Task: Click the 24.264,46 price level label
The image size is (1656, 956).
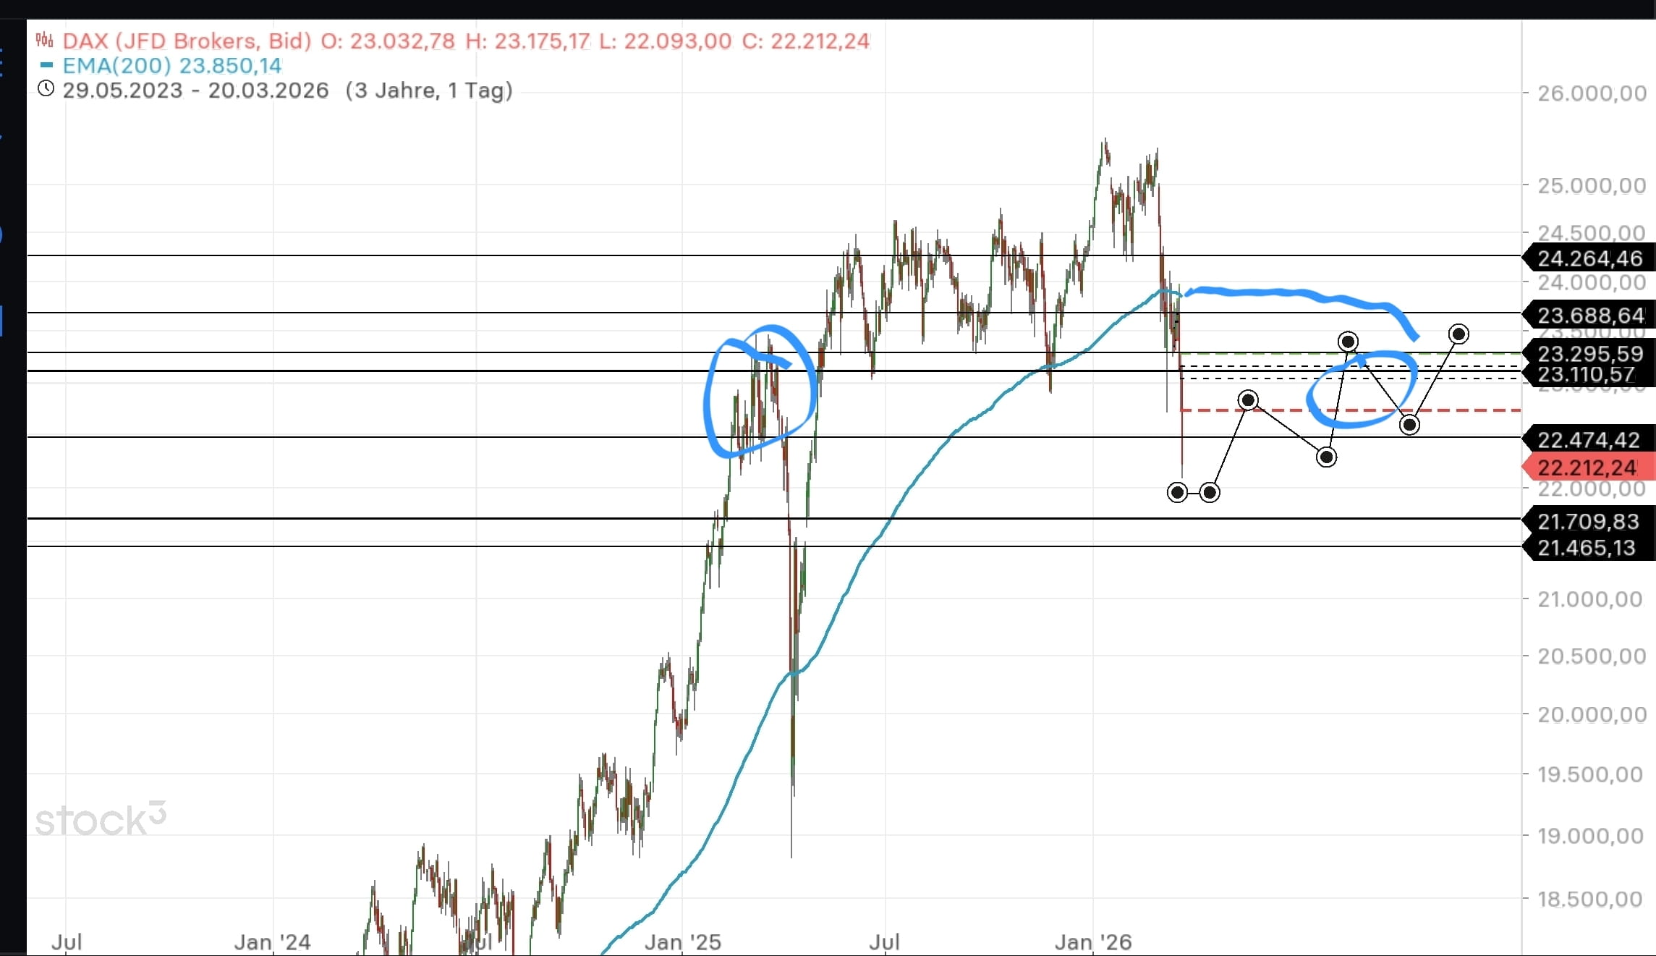Action: pos(1589,258)
